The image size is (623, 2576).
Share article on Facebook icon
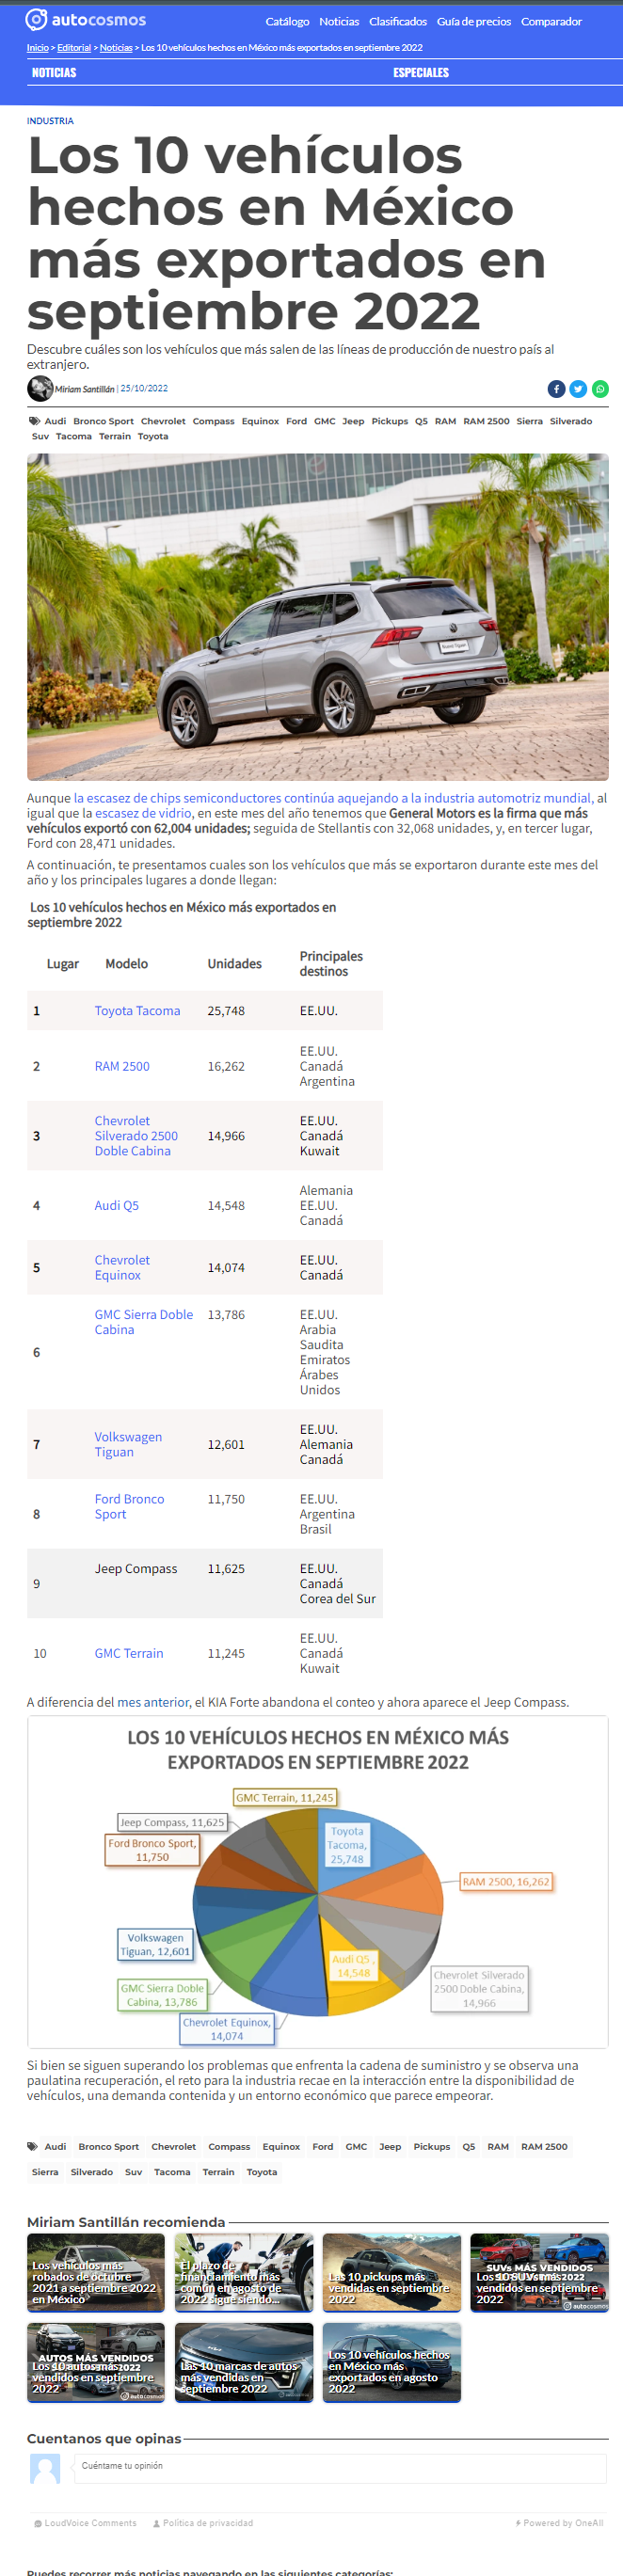coord(556,389)
